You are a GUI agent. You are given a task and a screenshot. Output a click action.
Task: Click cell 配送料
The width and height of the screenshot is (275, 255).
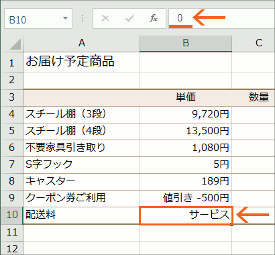coord(82,215)
